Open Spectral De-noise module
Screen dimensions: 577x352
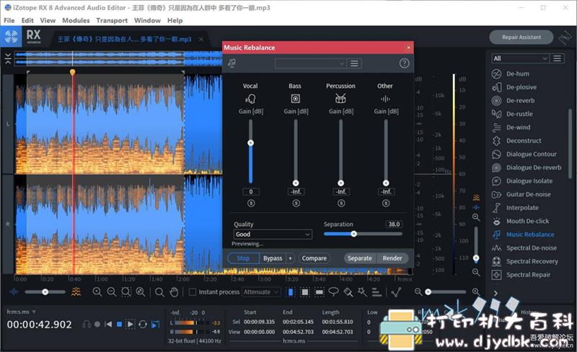tap(532, 248)
